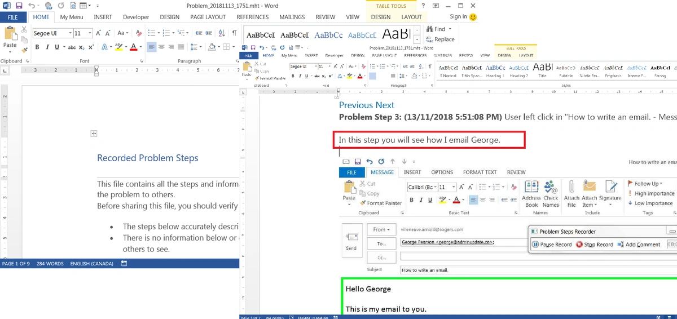Open From dropdown in Outlook message

tap(382, 230)
